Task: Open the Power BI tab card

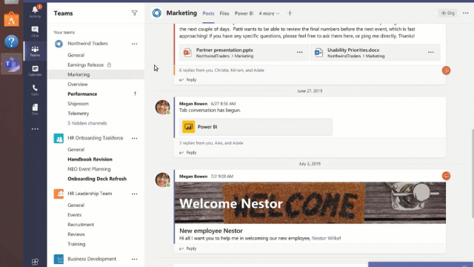Action: (x=256, y=127)
